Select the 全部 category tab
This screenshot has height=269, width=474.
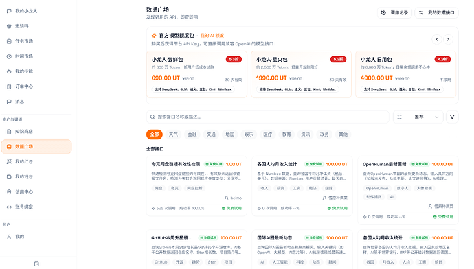point(155,134)
